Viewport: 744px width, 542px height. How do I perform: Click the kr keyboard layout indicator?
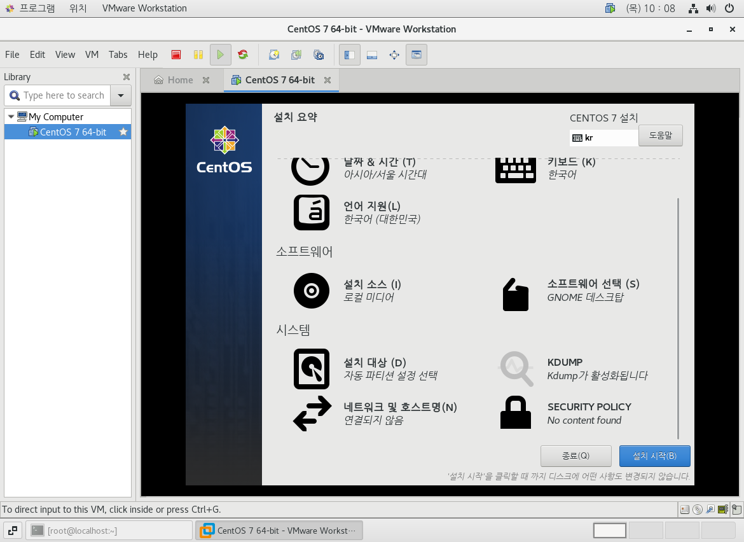pos(603,137)
